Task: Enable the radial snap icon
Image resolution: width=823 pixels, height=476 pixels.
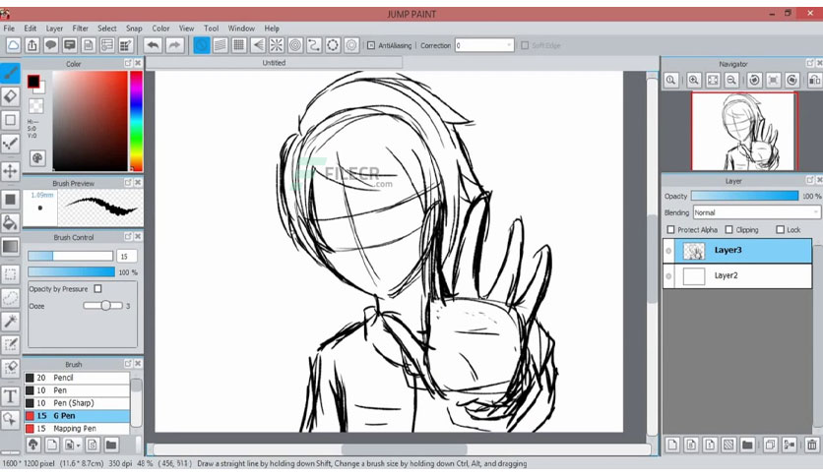Action: point(276,45)
